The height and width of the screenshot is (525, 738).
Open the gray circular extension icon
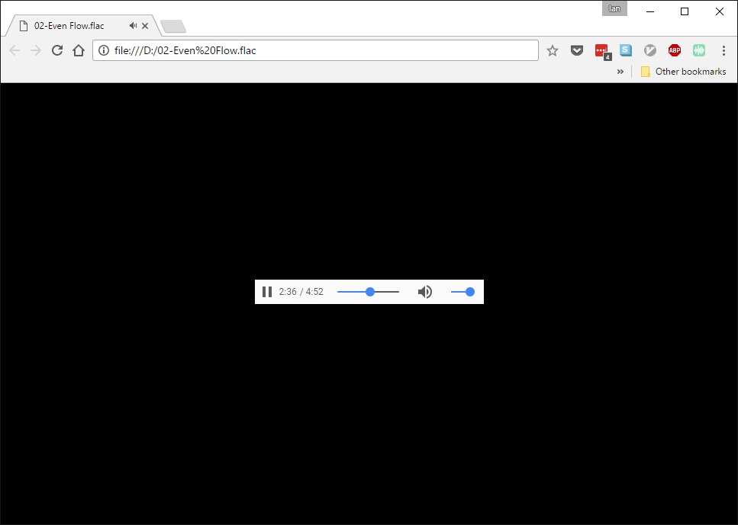650,50
